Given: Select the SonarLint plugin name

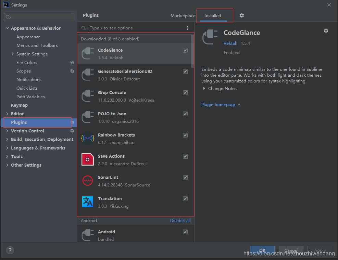Looking at the screenshot, I should click(108, 178).
